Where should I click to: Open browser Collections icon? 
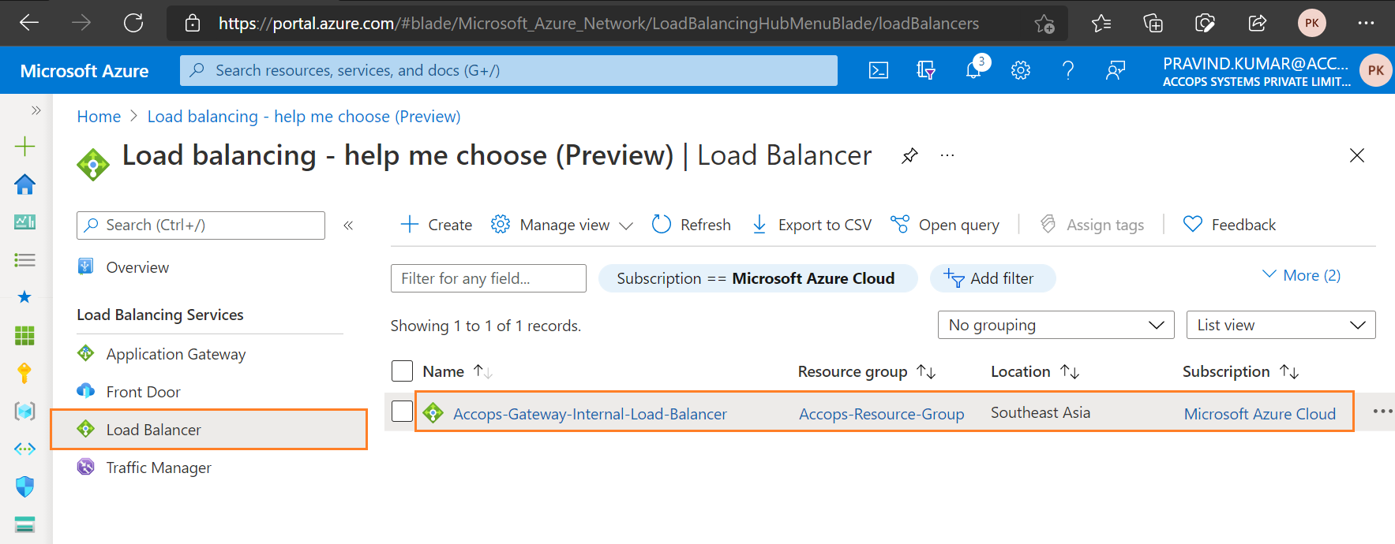[x=1153, y=24]
